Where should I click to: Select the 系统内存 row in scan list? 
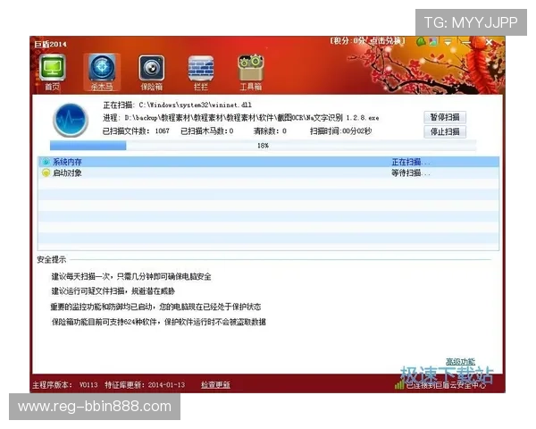click(x=269, y=162)
